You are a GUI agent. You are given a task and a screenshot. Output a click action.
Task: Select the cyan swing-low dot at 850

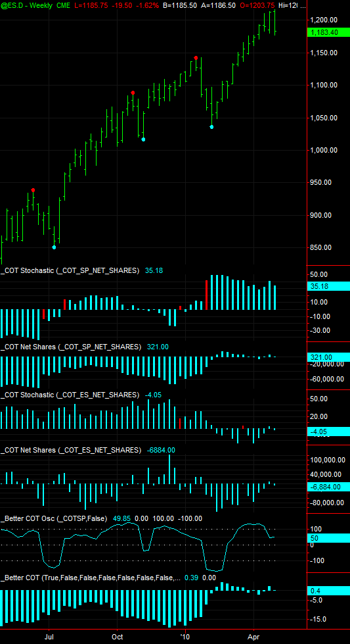click(54, 247)
